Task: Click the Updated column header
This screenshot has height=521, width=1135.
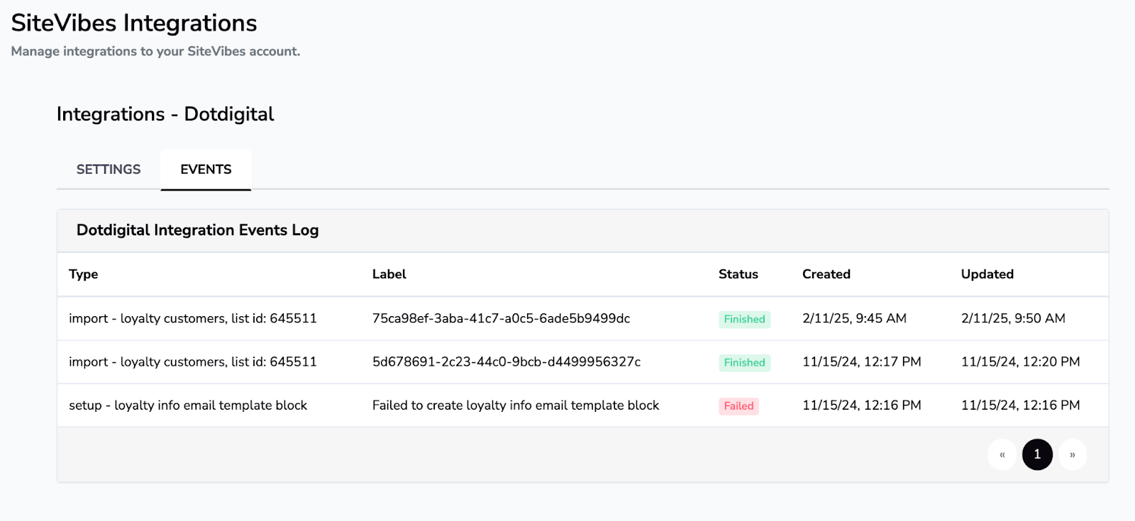Action: tap(987, 274)
